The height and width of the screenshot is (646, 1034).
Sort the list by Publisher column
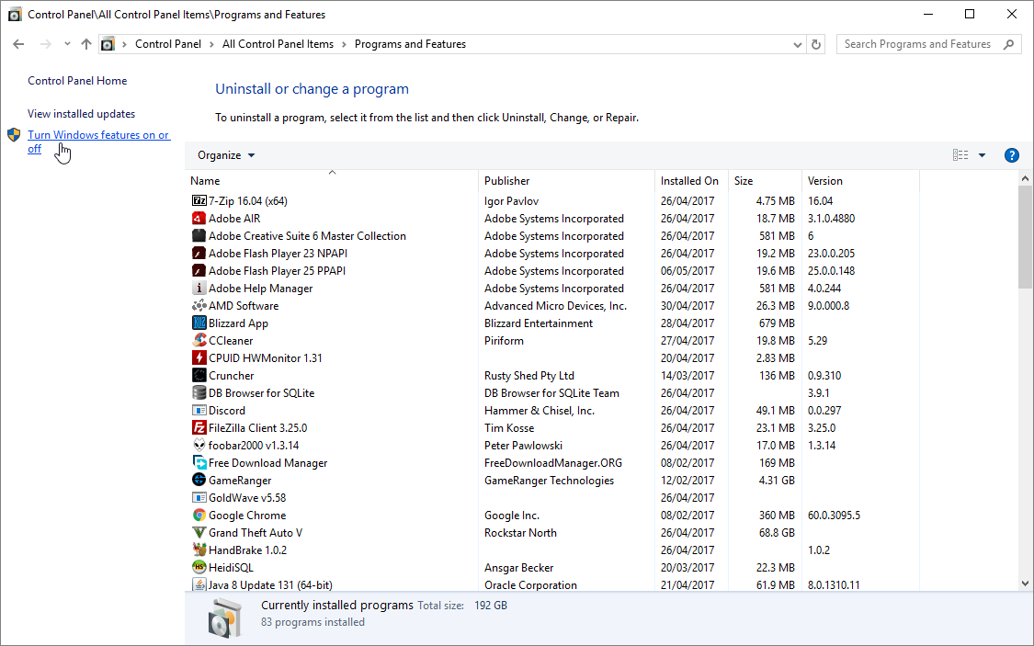pyautogui.click(x=506, y=181)
